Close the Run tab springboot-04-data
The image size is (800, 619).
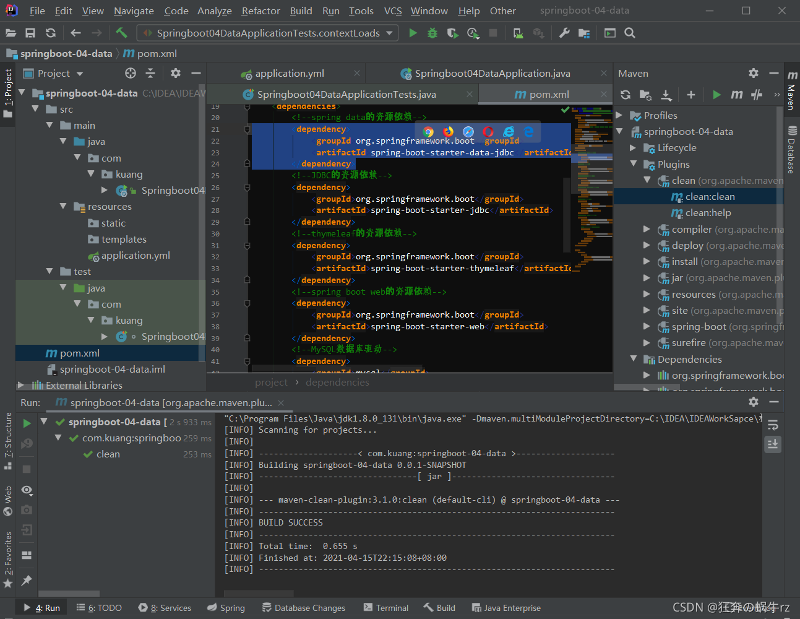click(281, 403)
